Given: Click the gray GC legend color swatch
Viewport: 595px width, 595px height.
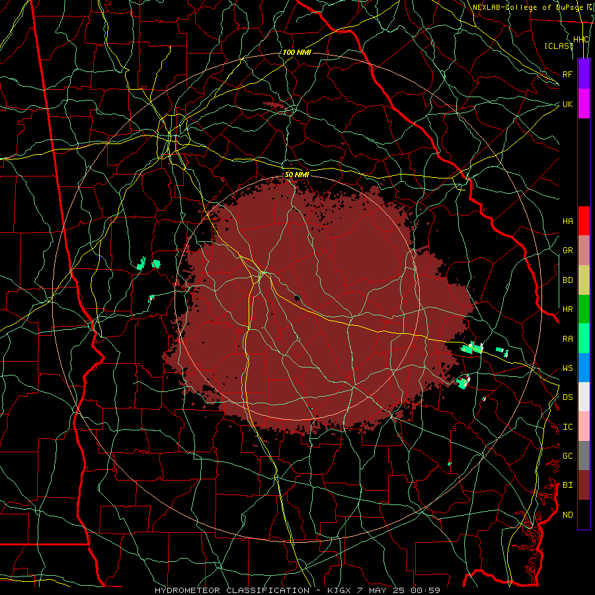Looking at the screenshot, I should [x=584, y=456].
